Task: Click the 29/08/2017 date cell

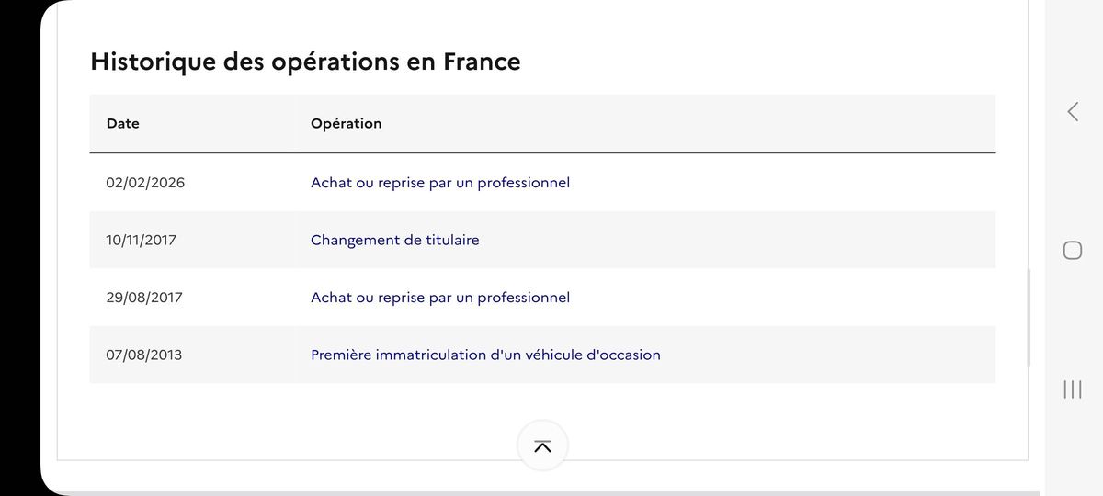Action: point(144,298)
